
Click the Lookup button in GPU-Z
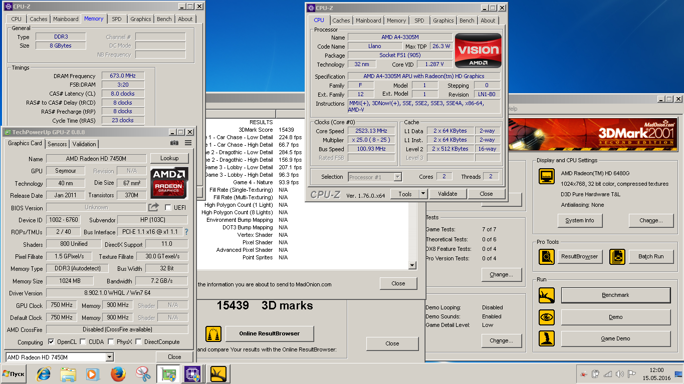tap(169, 158)
